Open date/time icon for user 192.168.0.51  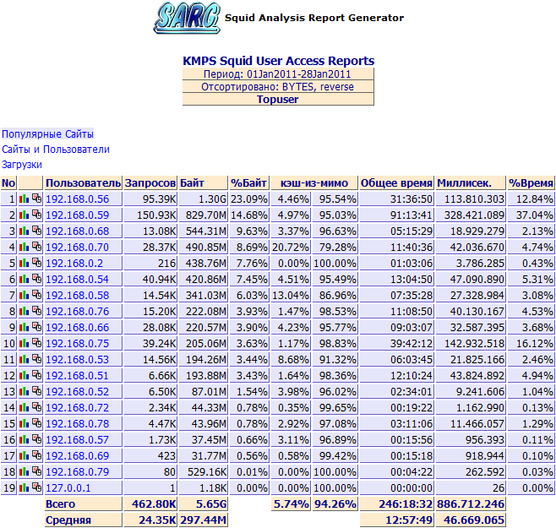tap(36, 376)
